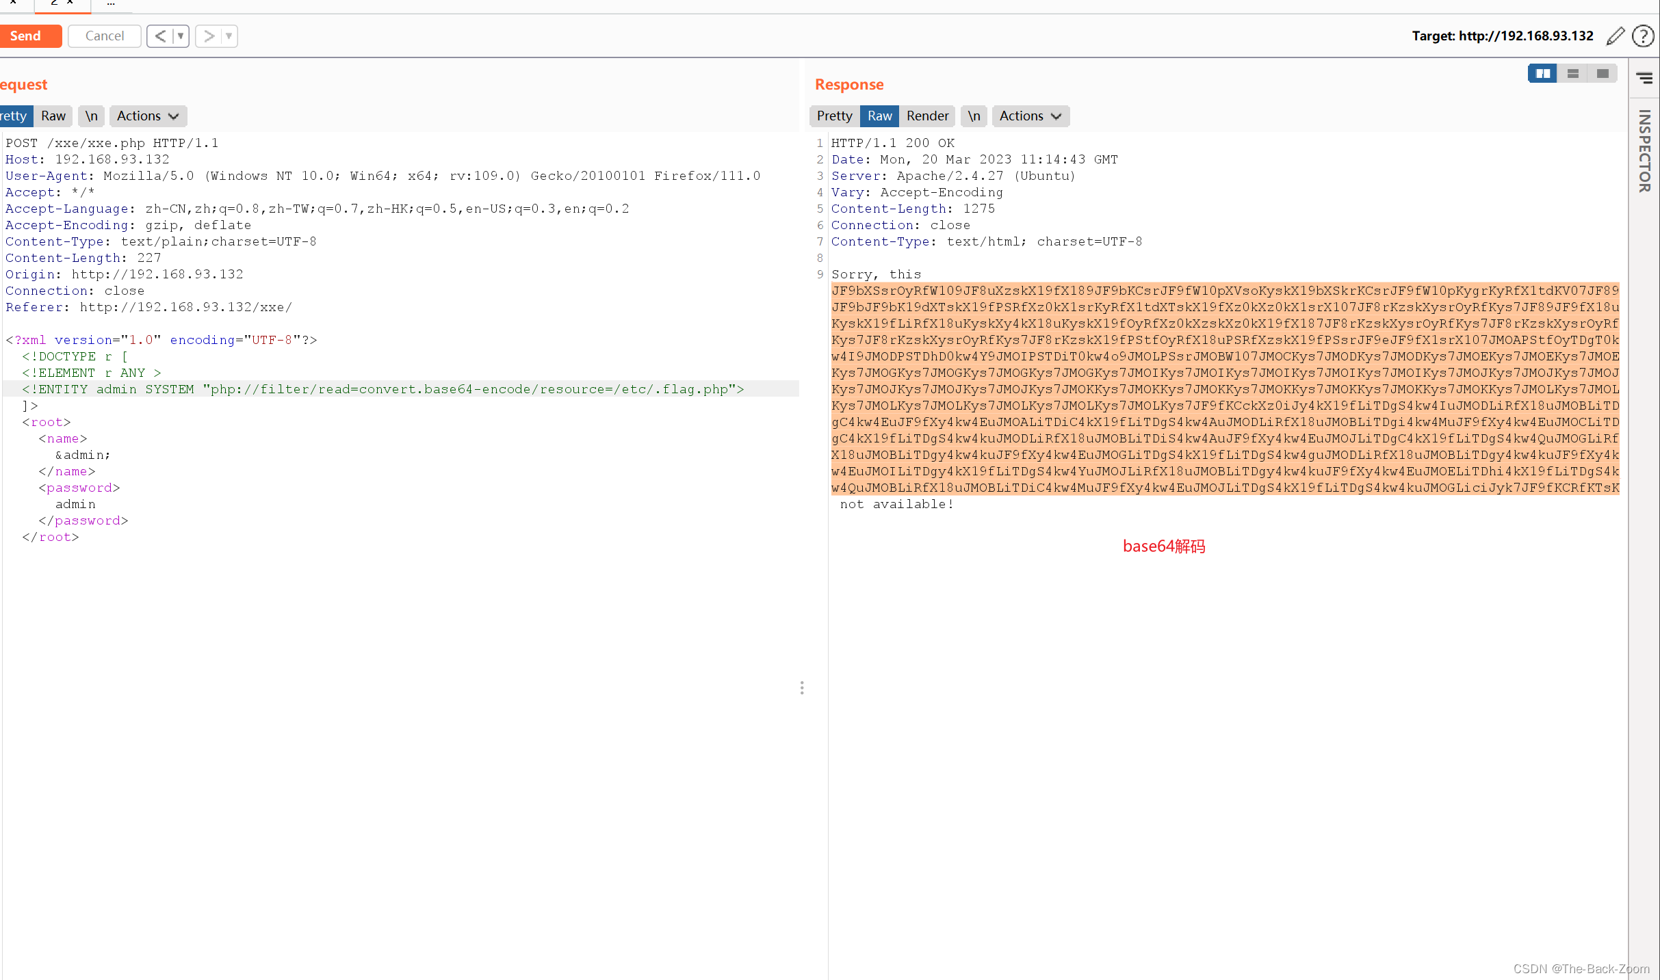This screenshot has height=980, width=1660.
Task: Select side-by-side layout icon
Action: point(1542,74)
